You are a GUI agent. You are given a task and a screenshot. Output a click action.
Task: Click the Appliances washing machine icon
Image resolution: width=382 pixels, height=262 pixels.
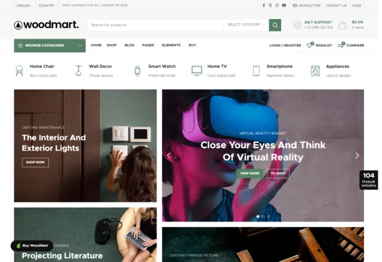tap(315, 71)
